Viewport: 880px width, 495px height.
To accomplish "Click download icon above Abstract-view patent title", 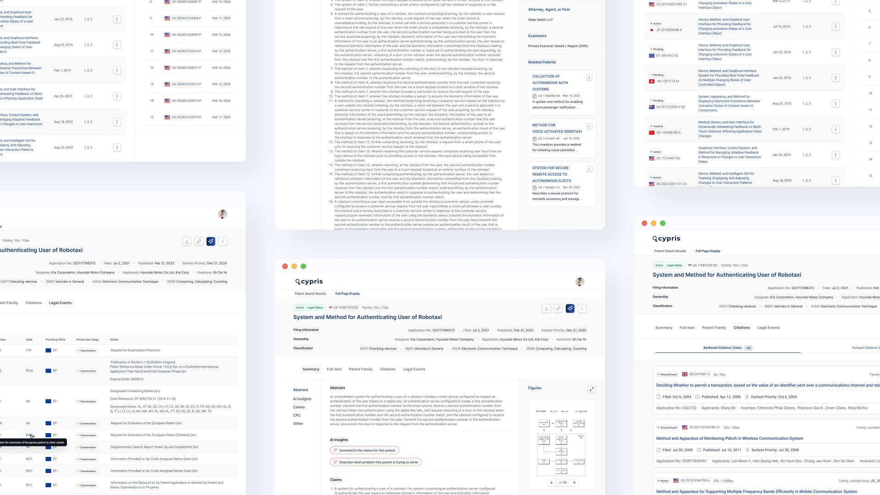I will point(546,308).
